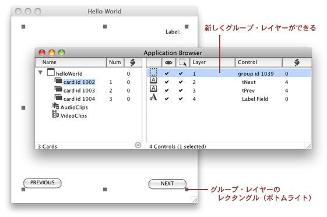Toggle selectable check for tPrev
327x217 pixels.
(181, 90)
